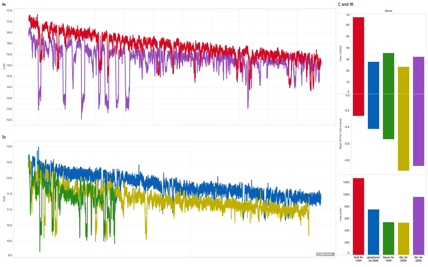The width and height of the screenshot is (428, 267).
Task: Click the 'graphene 3s 2200' axis label
Action: tap(373, 259)
